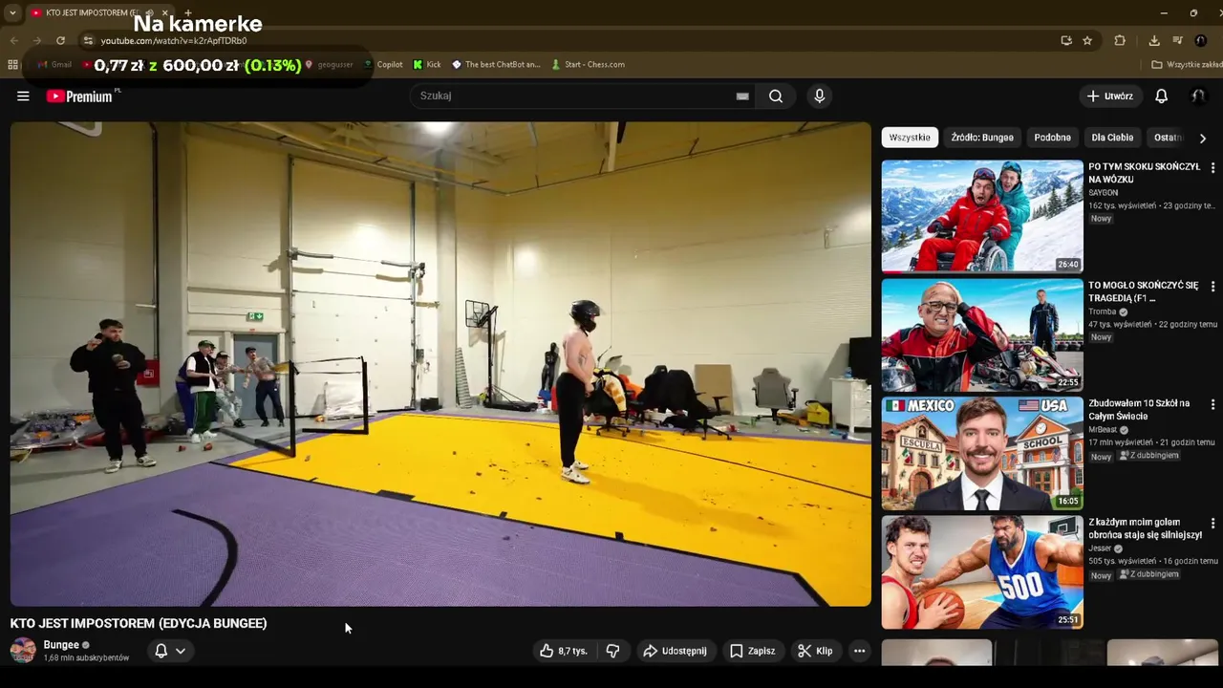View site information icon in address bar
This screenshot has width=1223, height=688.
click(88, 41)
